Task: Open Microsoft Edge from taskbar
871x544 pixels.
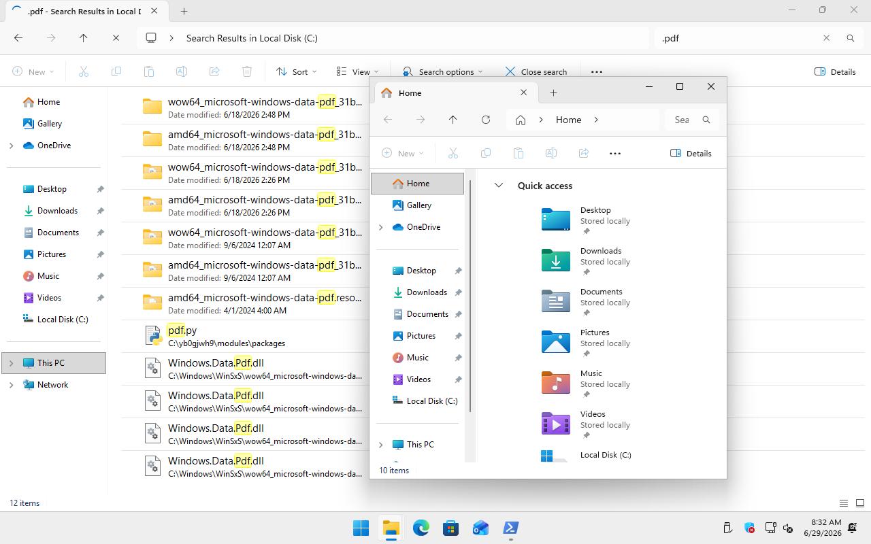Action: point(421,528)
